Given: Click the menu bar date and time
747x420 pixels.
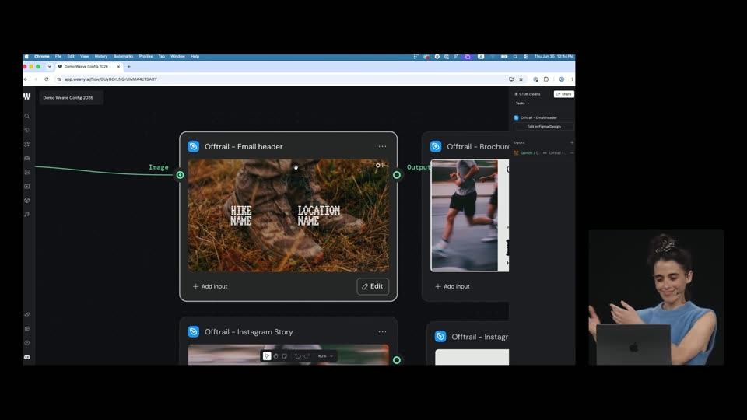Looking at the screenshot, I should click(x=553, y=56).
